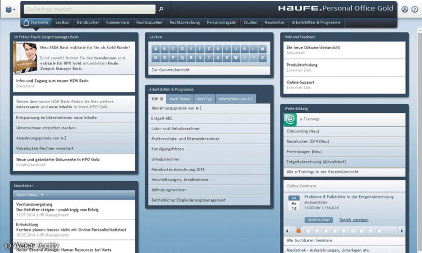
Task: Open Lexikon letter B
Action: pos(165,49)
